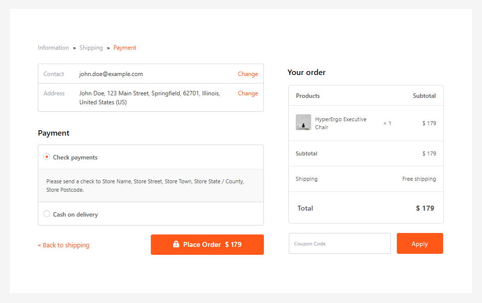Click the John Doe address text

[x=150, y=97]
